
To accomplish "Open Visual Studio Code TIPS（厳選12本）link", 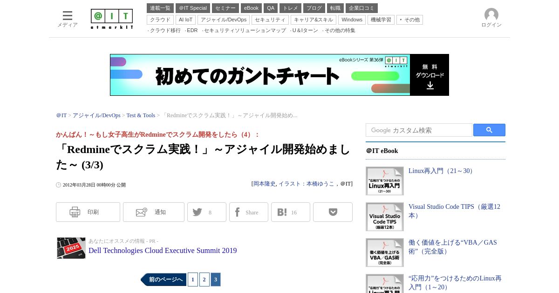I will click(x=454, y=211).
